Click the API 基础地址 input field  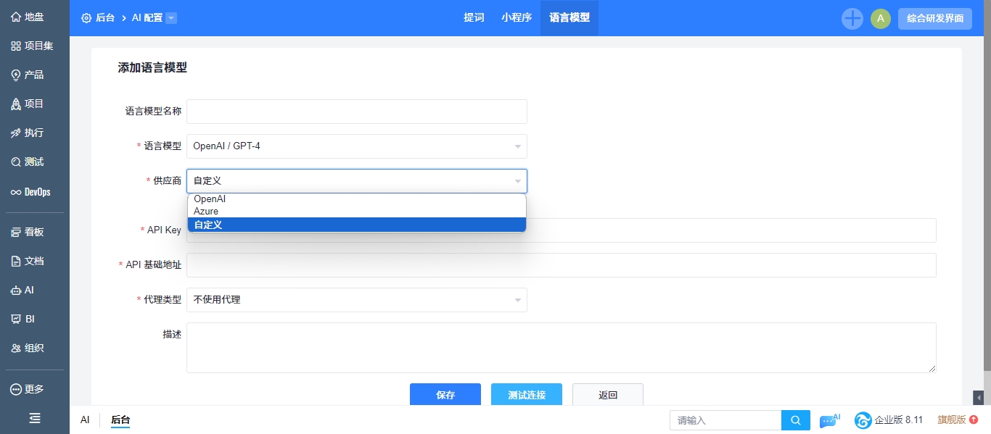(562, 265)
